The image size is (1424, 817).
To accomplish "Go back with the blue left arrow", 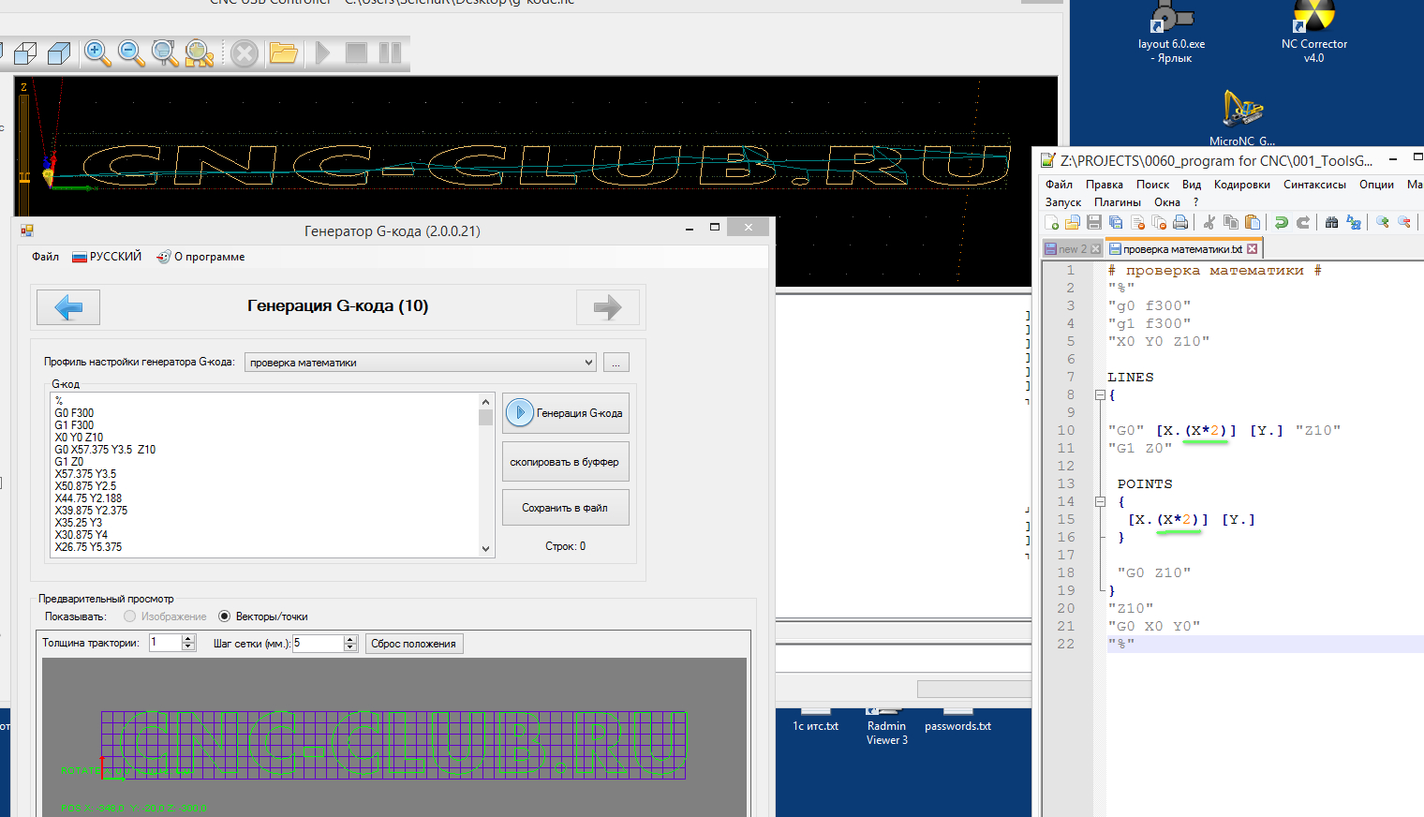I will (68, 307).
